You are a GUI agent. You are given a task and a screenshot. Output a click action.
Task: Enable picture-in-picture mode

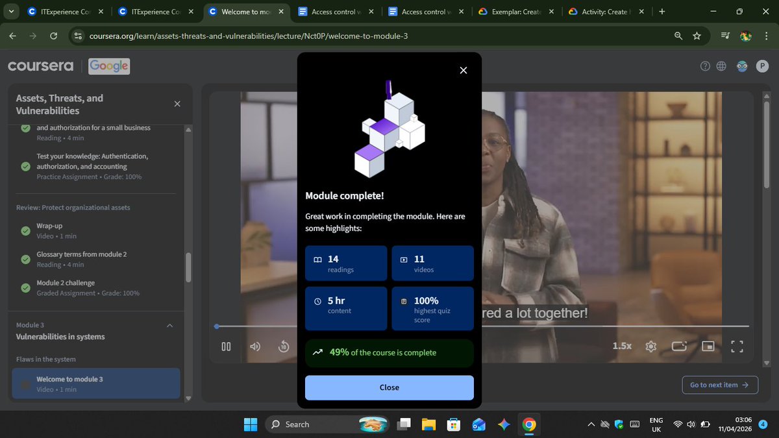coord(708,347)
